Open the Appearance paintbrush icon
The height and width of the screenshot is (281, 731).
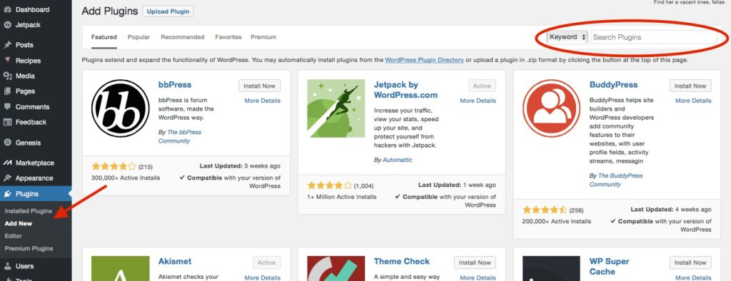point(7,178)
